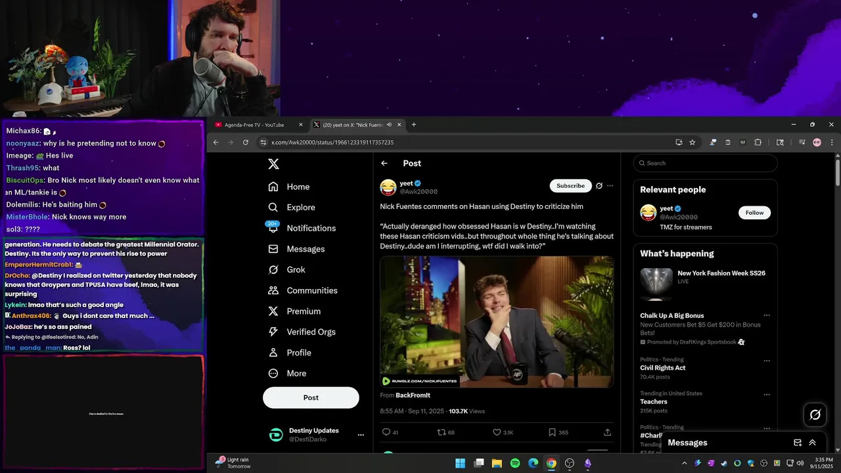The height and width of the screenshot is (473, 841).
Task: Compose a new message in Messages drawer
Action: coord(798,443)
